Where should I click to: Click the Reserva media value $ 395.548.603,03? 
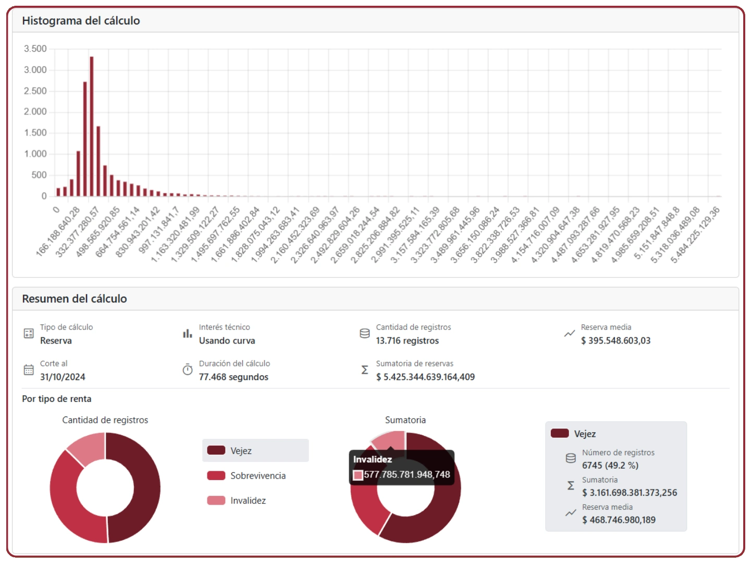click(615, 340)
